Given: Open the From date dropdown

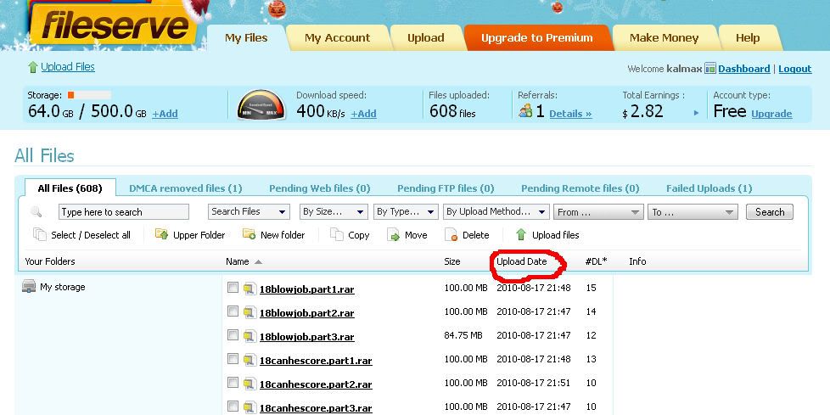Looking at the screenshot, I should coord(599,212).
